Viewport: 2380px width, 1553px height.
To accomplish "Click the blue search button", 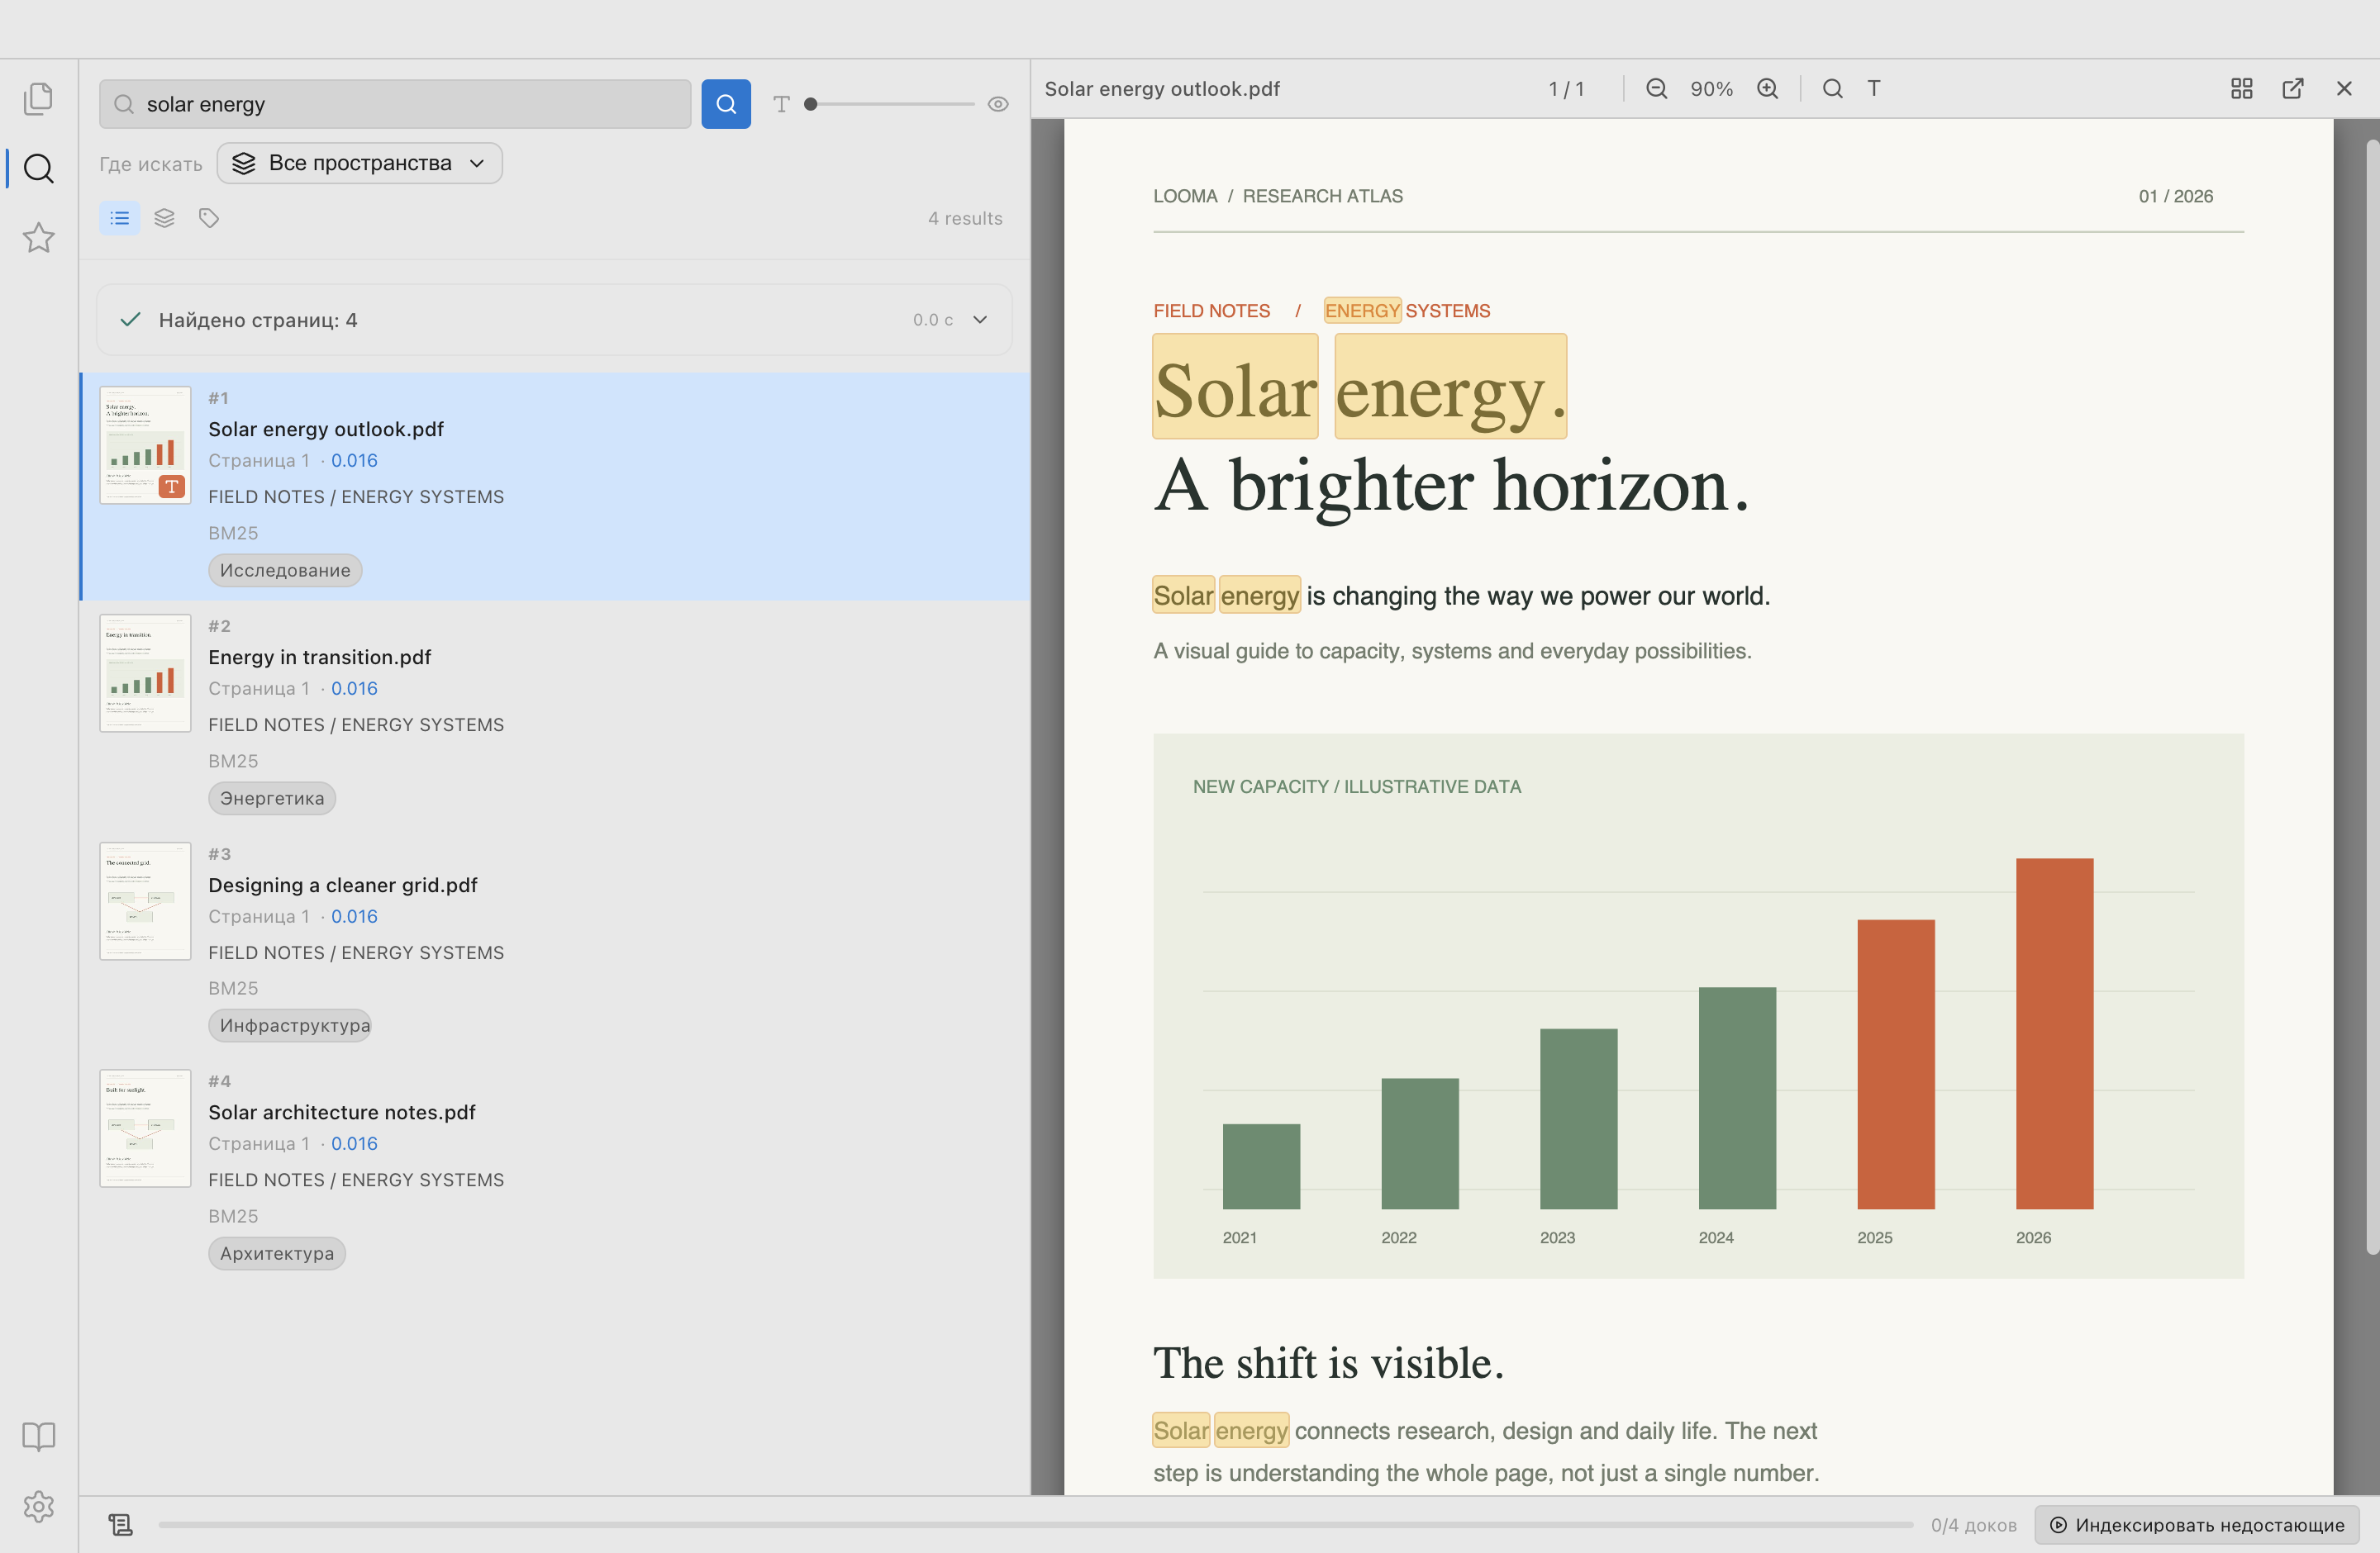I will 726,104.
